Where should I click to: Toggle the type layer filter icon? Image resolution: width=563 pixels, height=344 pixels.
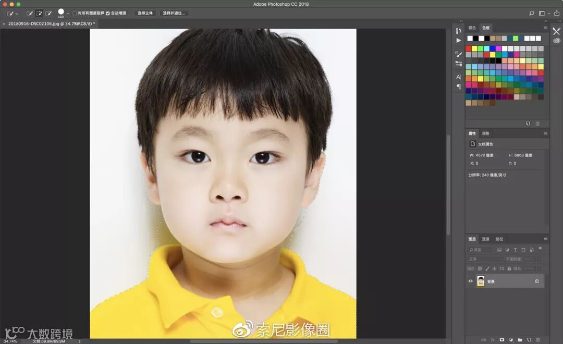(x=515, y=250)
